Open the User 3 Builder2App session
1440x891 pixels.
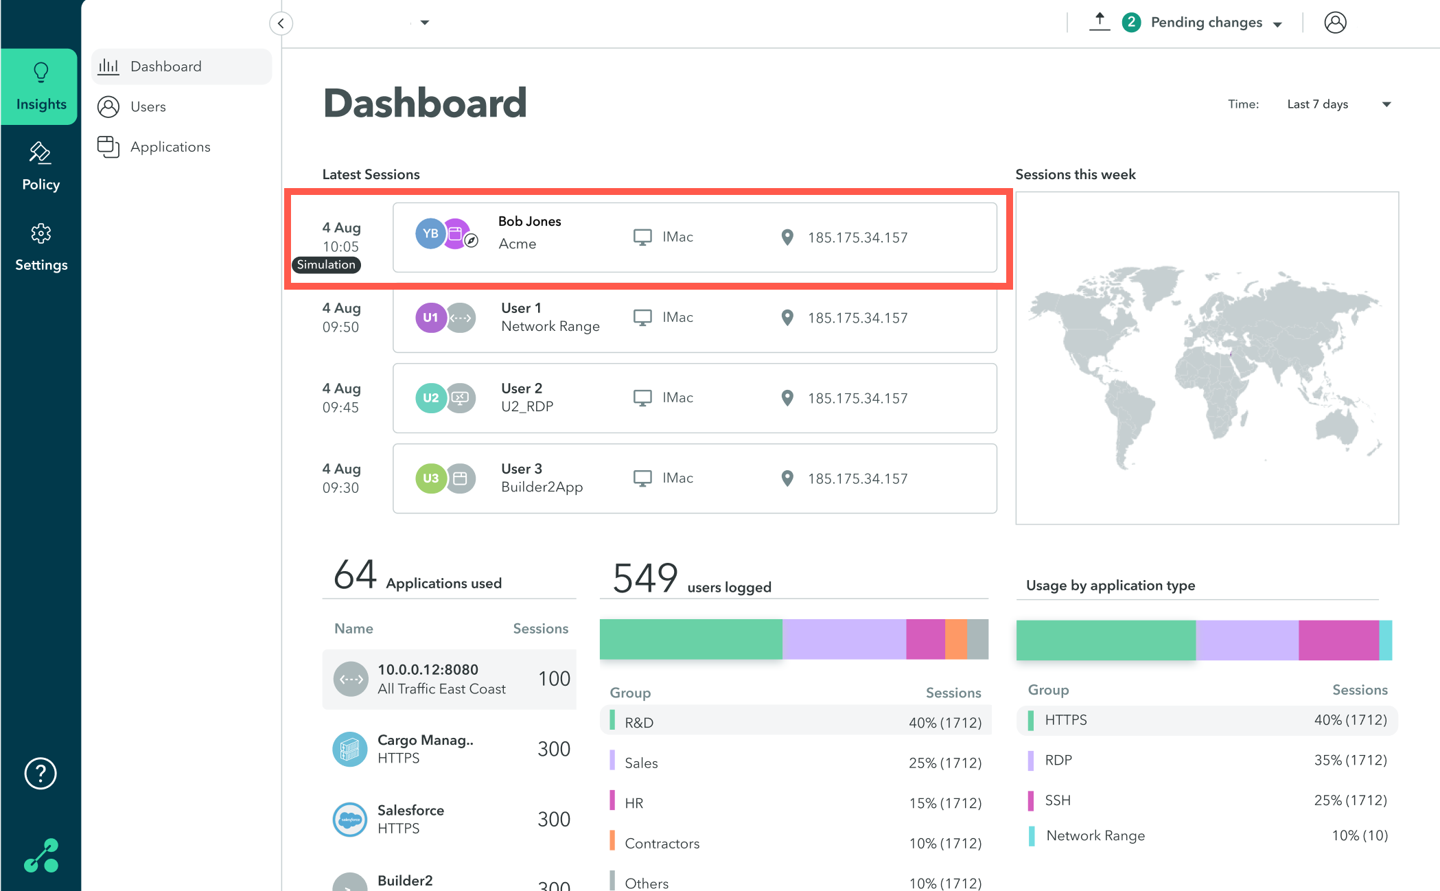click(695, 478)
